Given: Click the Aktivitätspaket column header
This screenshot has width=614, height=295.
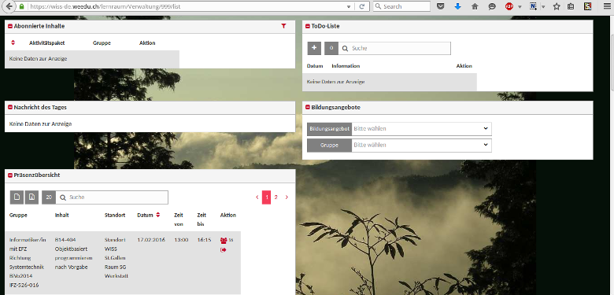Looking at the screenshot, I should click(47, 43).
